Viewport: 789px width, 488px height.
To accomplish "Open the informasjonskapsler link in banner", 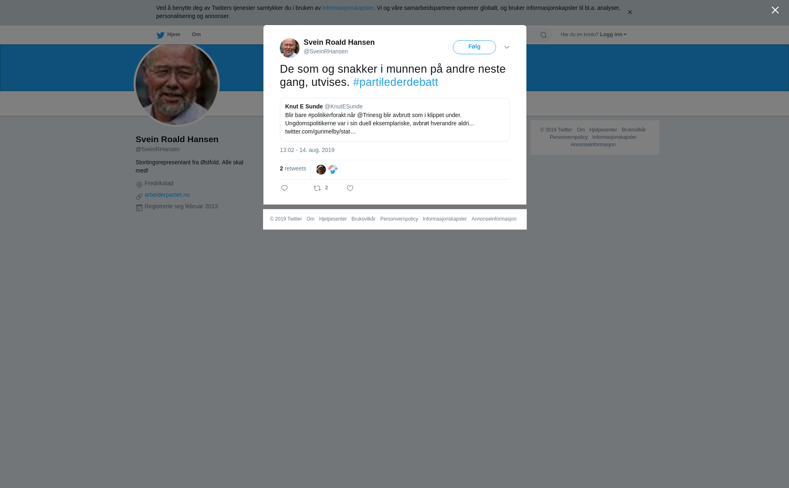I will [x=348, y=8].
